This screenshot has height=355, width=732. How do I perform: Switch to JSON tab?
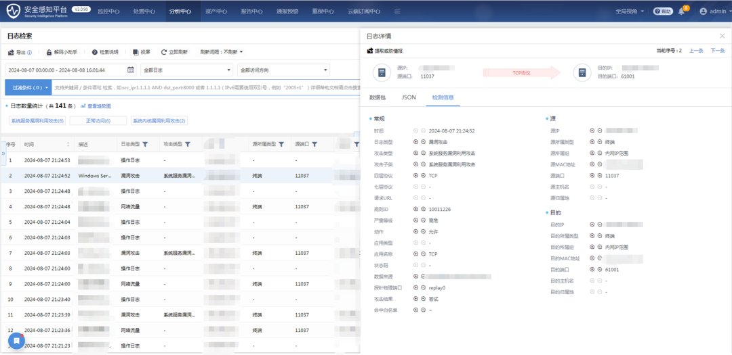(x=409, y=97)
